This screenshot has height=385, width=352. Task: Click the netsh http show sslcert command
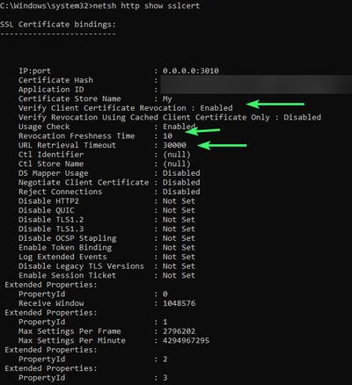(x=146, y=5)
